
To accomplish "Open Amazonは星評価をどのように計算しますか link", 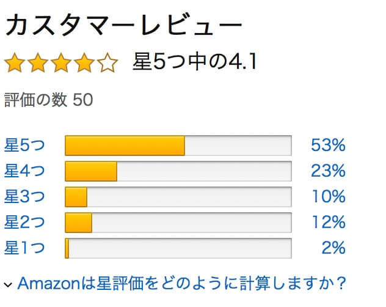I will tap(182, 283).
